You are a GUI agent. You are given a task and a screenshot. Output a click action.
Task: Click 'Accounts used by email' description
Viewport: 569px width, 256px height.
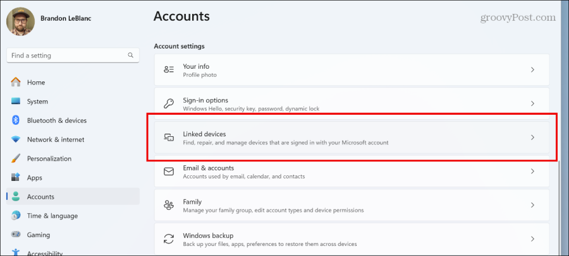[x=244, y=177]
